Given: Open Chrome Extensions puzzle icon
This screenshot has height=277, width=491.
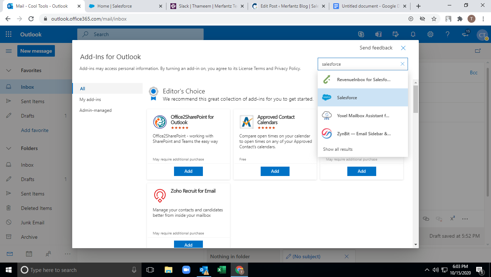Looking at the screenshot, I should [x=460, y=19].
